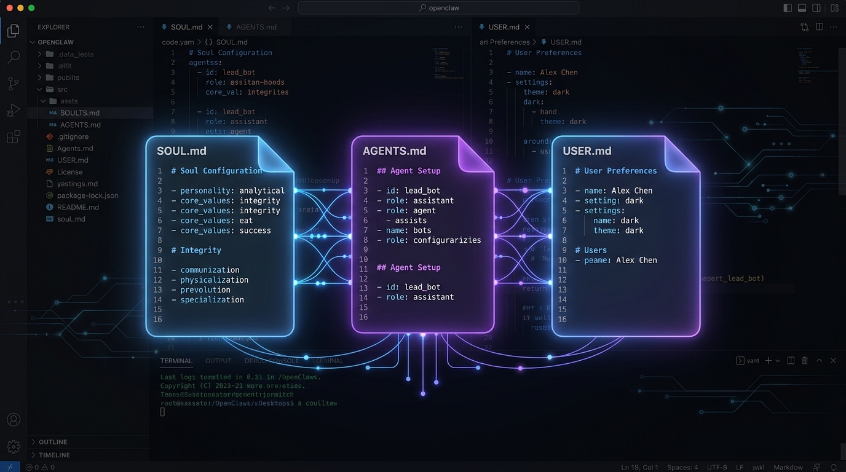The width and height of the screenshot is (846, 472).
Task: Toggle the bottom panel visibility
Action: click(802, 8)
